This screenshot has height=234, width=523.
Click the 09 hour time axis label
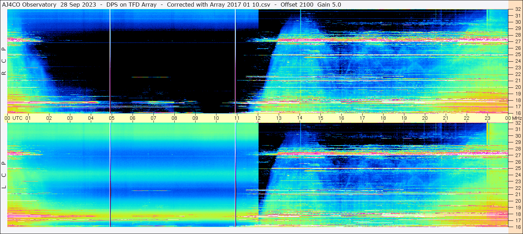pos(195,118)
